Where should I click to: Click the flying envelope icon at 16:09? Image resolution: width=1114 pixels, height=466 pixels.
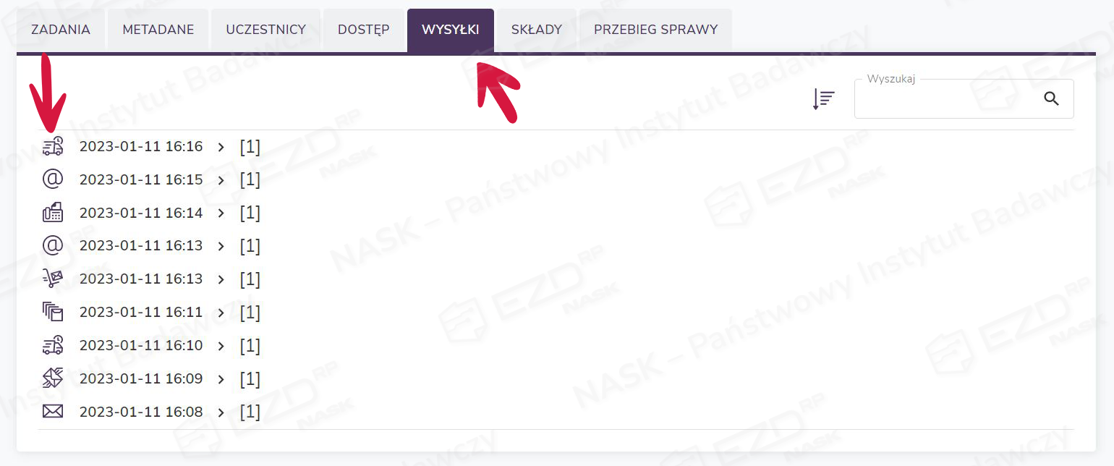[x=53, y=378]
